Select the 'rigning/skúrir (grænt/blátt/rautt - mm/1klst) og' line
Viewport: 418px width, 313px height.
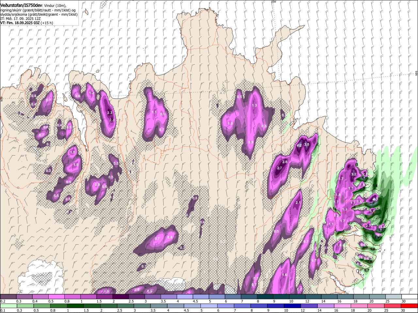38,10
